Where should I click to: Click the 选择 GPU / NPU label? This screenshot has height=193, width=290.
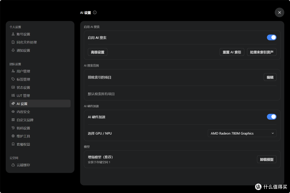tap(100, 133)
